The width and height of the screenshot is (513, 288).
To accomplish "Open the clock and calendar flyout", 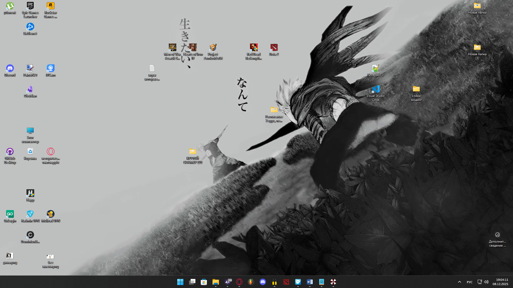I will point(500,282).
